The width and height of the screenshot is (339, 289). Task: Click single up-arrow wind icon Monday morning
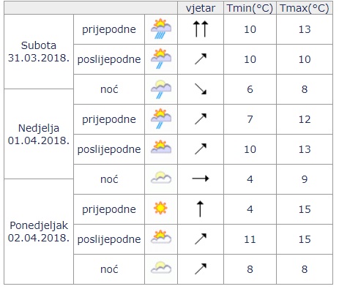200,209
